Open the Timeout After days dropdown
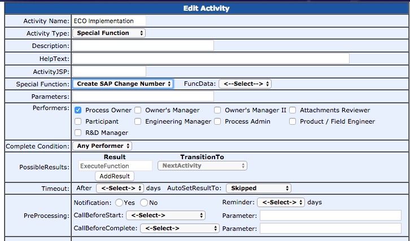 120,188
